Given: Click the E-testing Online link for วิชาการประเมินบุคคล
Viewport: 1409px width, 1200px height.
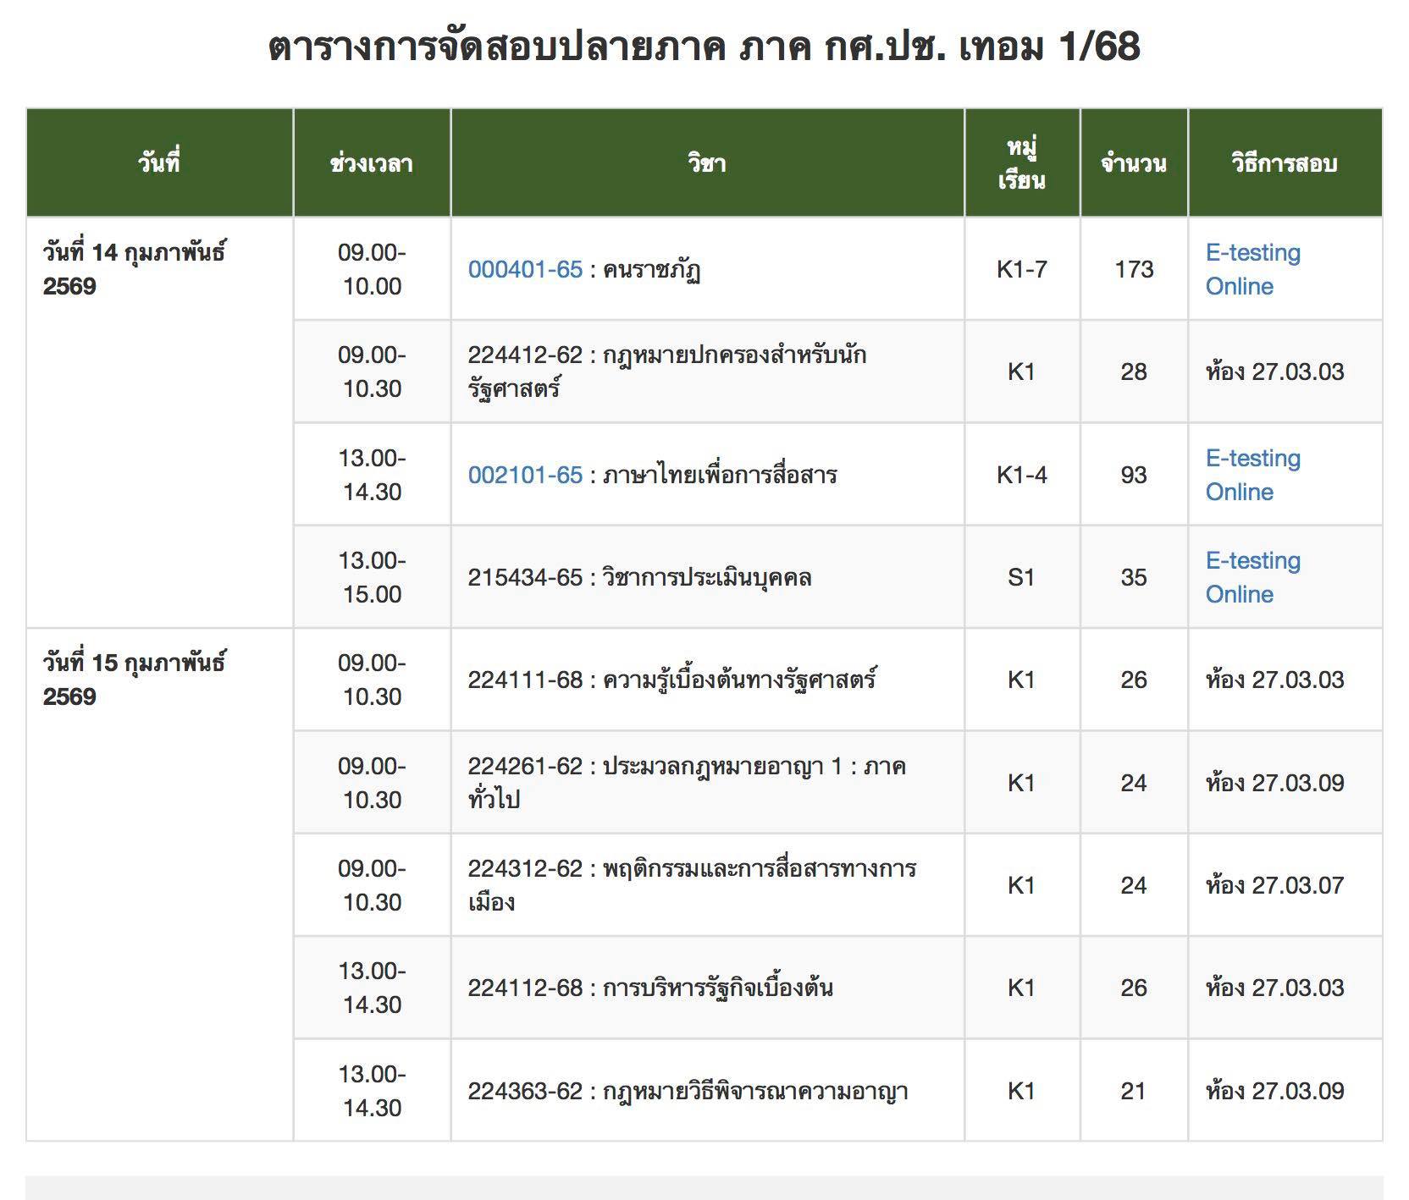Looking at the screenshot, I should coord(1252,578).
